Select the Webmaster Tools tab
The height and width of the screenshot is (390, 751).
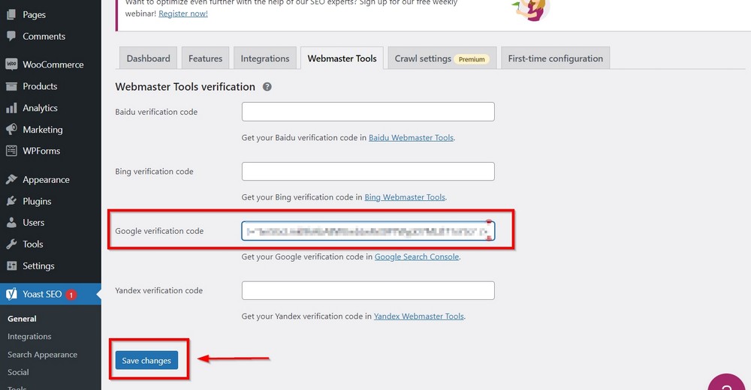click(x=342, y=58)
